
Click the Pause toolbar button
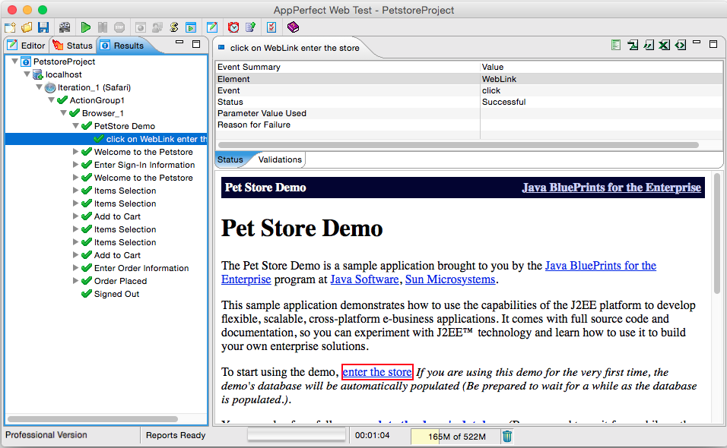[x=102, y=27]
